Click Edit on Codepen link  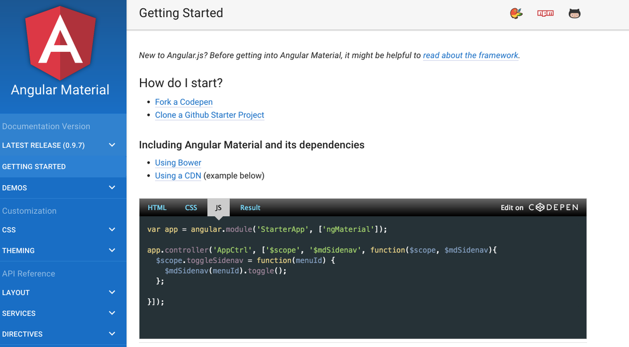click(539, 208)
